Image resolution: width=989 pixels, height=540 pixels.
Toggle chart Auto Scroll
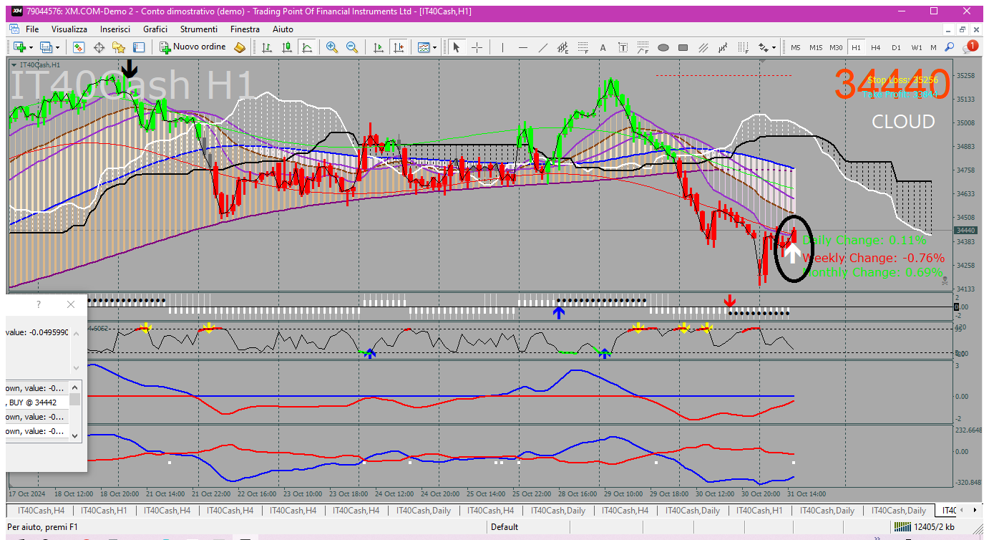tap(379, 47)
